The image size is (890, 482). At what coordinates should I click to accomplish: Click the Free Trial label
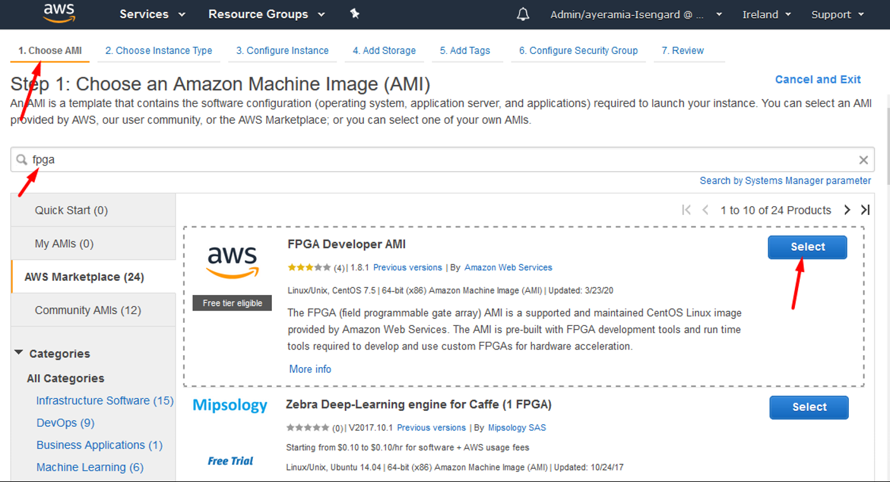click(230, 461)
